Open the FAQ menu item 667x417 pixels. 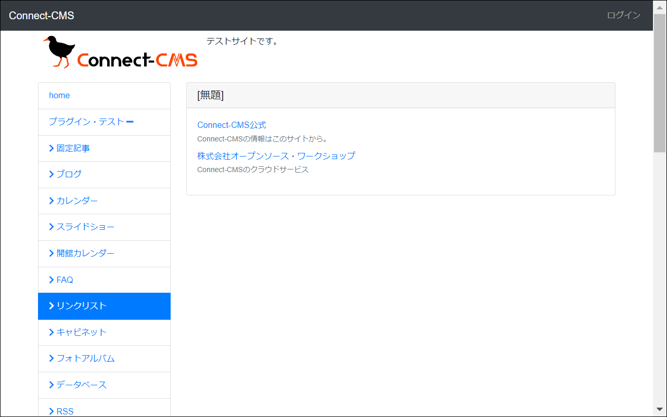point(104,280)
